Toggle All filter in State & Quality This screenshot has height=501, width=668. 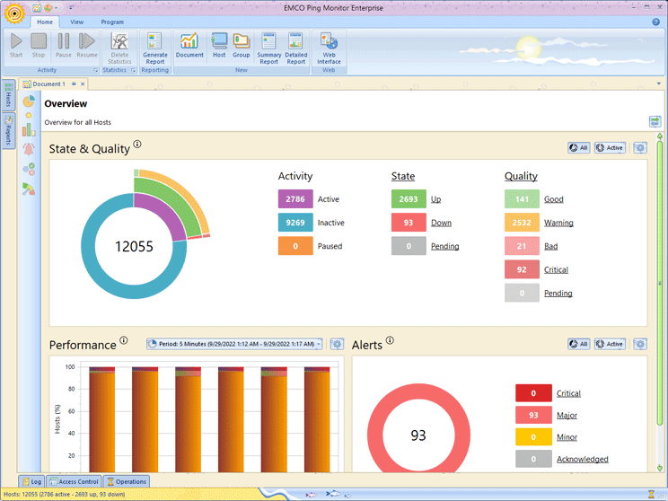[578, 148]
